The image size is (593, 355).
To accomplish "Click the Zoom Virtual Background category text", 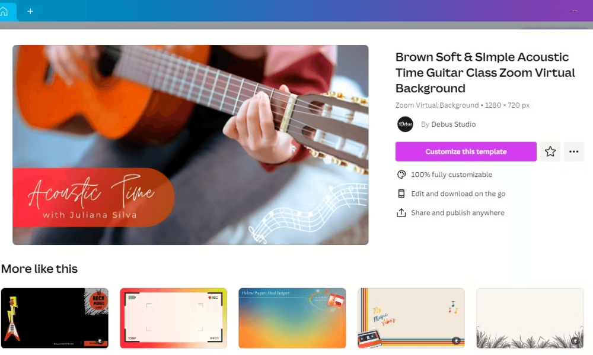I will pos(437,105).
